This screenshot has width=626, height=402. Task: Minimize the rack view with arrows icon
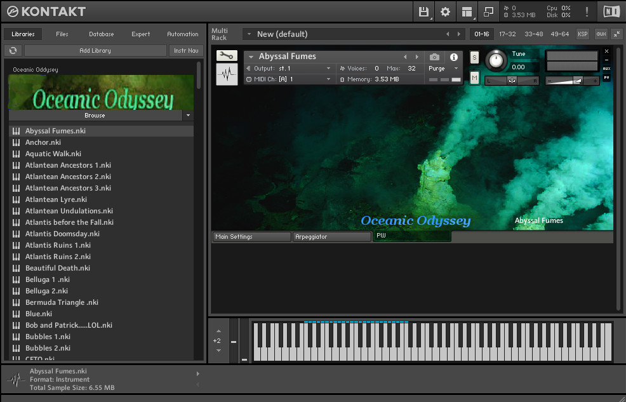[617, 34]
